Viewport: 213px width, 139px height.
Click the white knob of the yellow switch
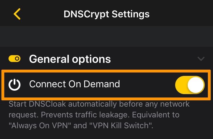196,85
